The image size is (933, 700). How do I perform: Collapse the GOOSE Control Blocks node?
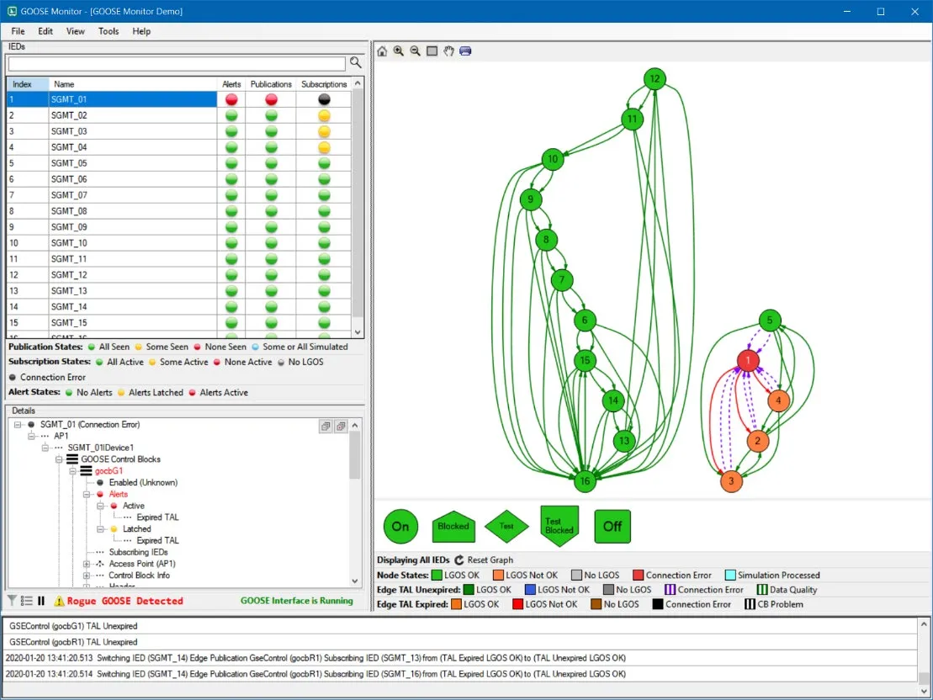click(x=59, y=459)
